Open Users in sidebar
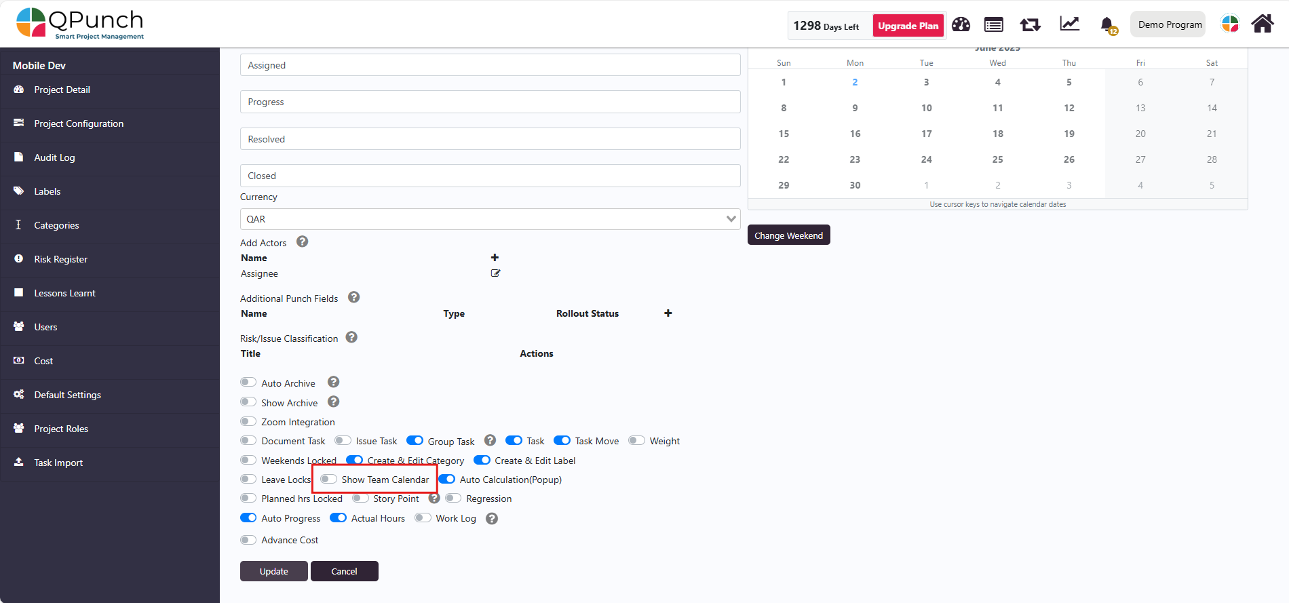This screenshot has width=1289, height=603. click(x=110, y=328)
